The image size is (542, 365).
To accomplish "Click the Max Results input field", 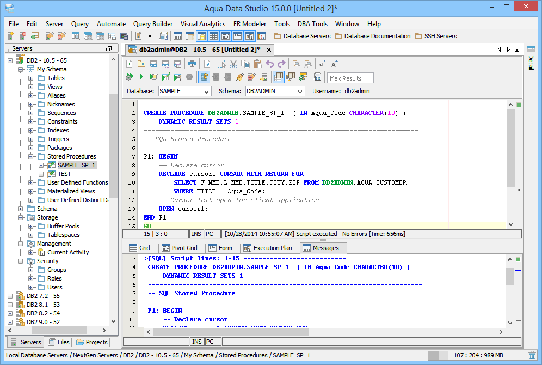I will pos(350,78).
